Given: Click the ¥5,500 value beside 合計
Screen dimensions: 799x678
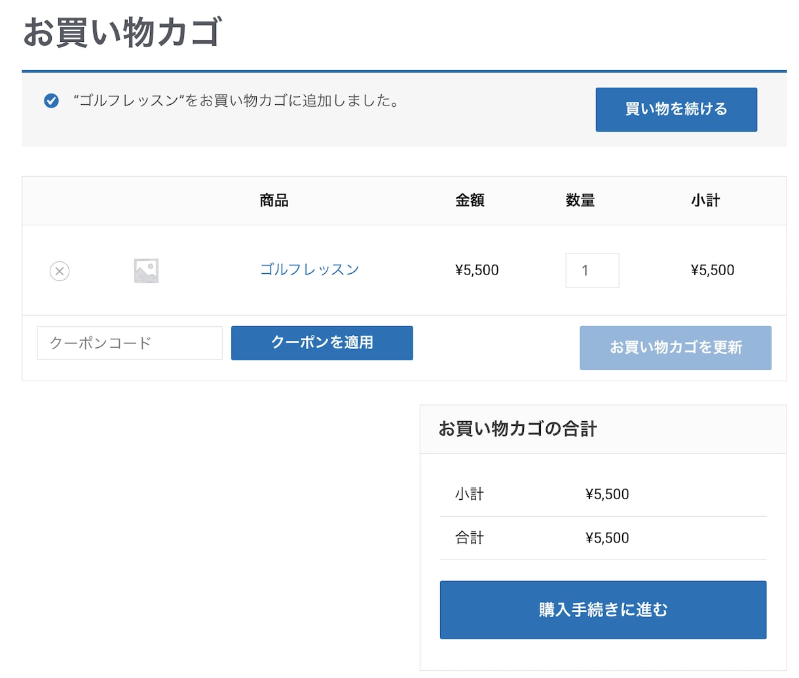Looking at the screenshot, I should pyautogui.click(x=607, y=538).
